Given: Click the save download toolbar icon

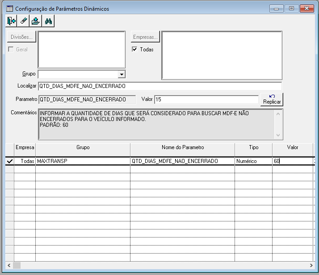Looking at the screenshot, I should pyautogui.click(x=36, y=21).
